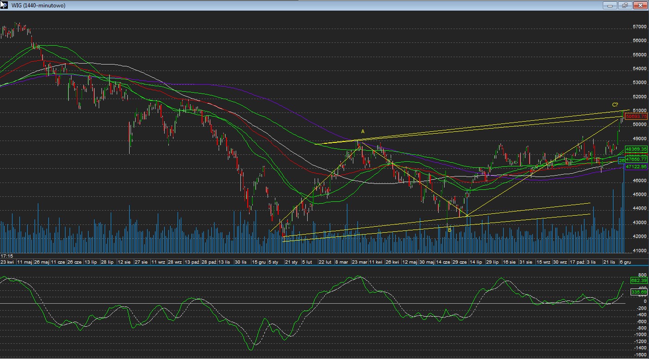Select the wave label A on chart
This screenshot has width=649, height=359.
click(x=363, y=132)
